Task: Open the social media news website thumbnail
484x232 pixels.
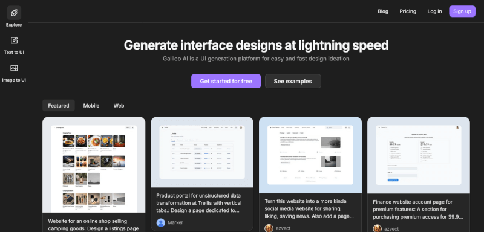Action: [x=310, y=155]
